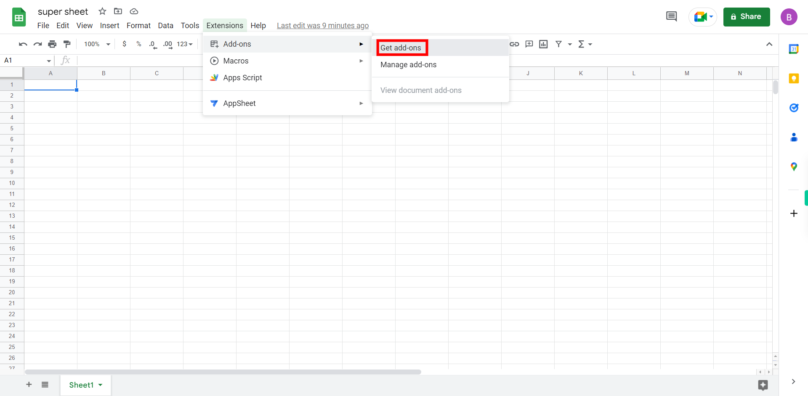Image resolution: width=808 pixels, height=396 pixels.
Task: Click the print icon
Action: [x=52, y=44]
